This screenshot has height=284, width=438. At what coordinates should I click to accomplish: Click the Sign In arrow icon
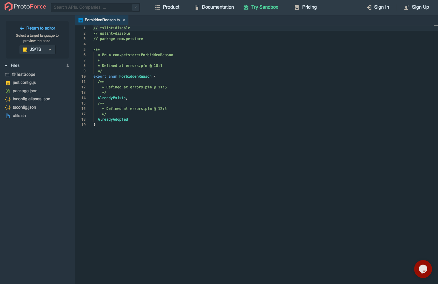(x=369, y=7)
